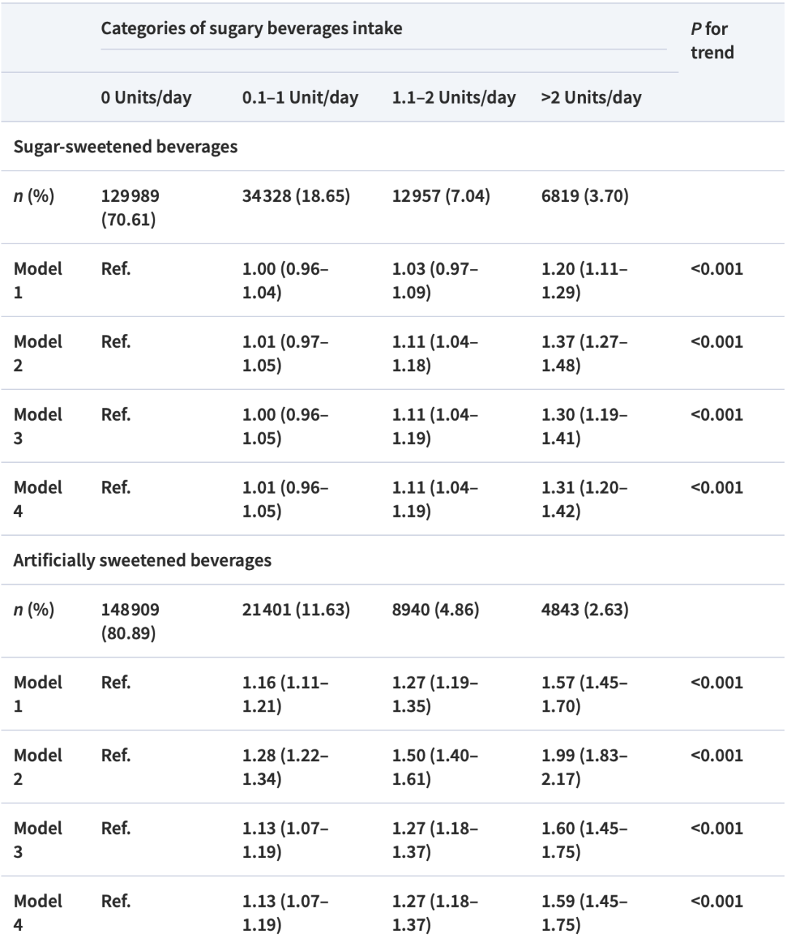Select the value 1.03 (0.97–1.09)

434,280
